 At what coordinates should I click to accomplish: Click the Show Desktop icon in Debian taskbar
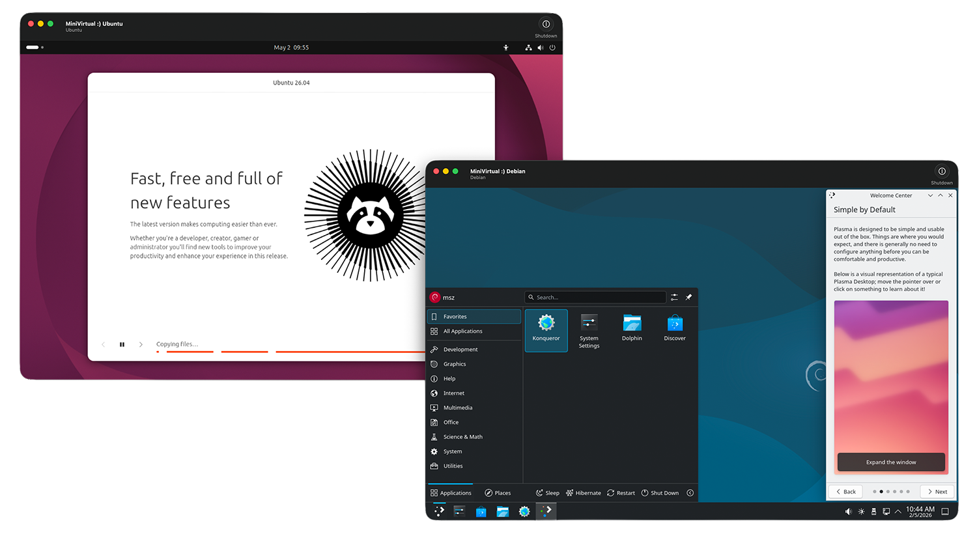coord(945,512)
